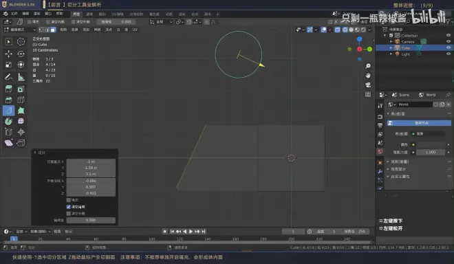Click the 强度/力度 (Strength) 1.000 slider
Image resolution: width=454 pixels, height=264 pixels.
(x=431, y=152)
